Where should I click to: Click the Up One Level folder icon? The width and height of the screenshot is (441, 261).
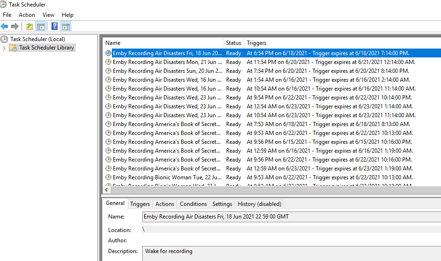click(x=29, y=26)
